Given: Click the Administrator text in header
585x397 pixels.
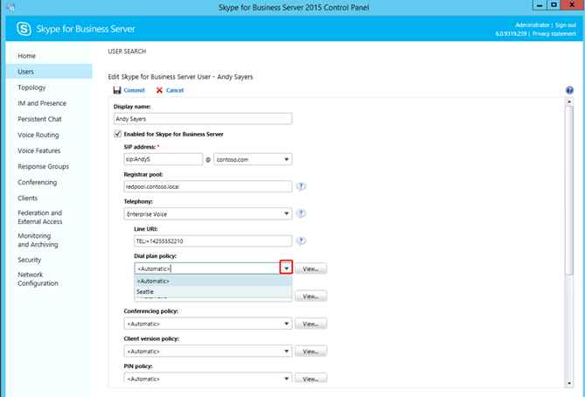Looking at the screenshot, I should click(533, 25).
